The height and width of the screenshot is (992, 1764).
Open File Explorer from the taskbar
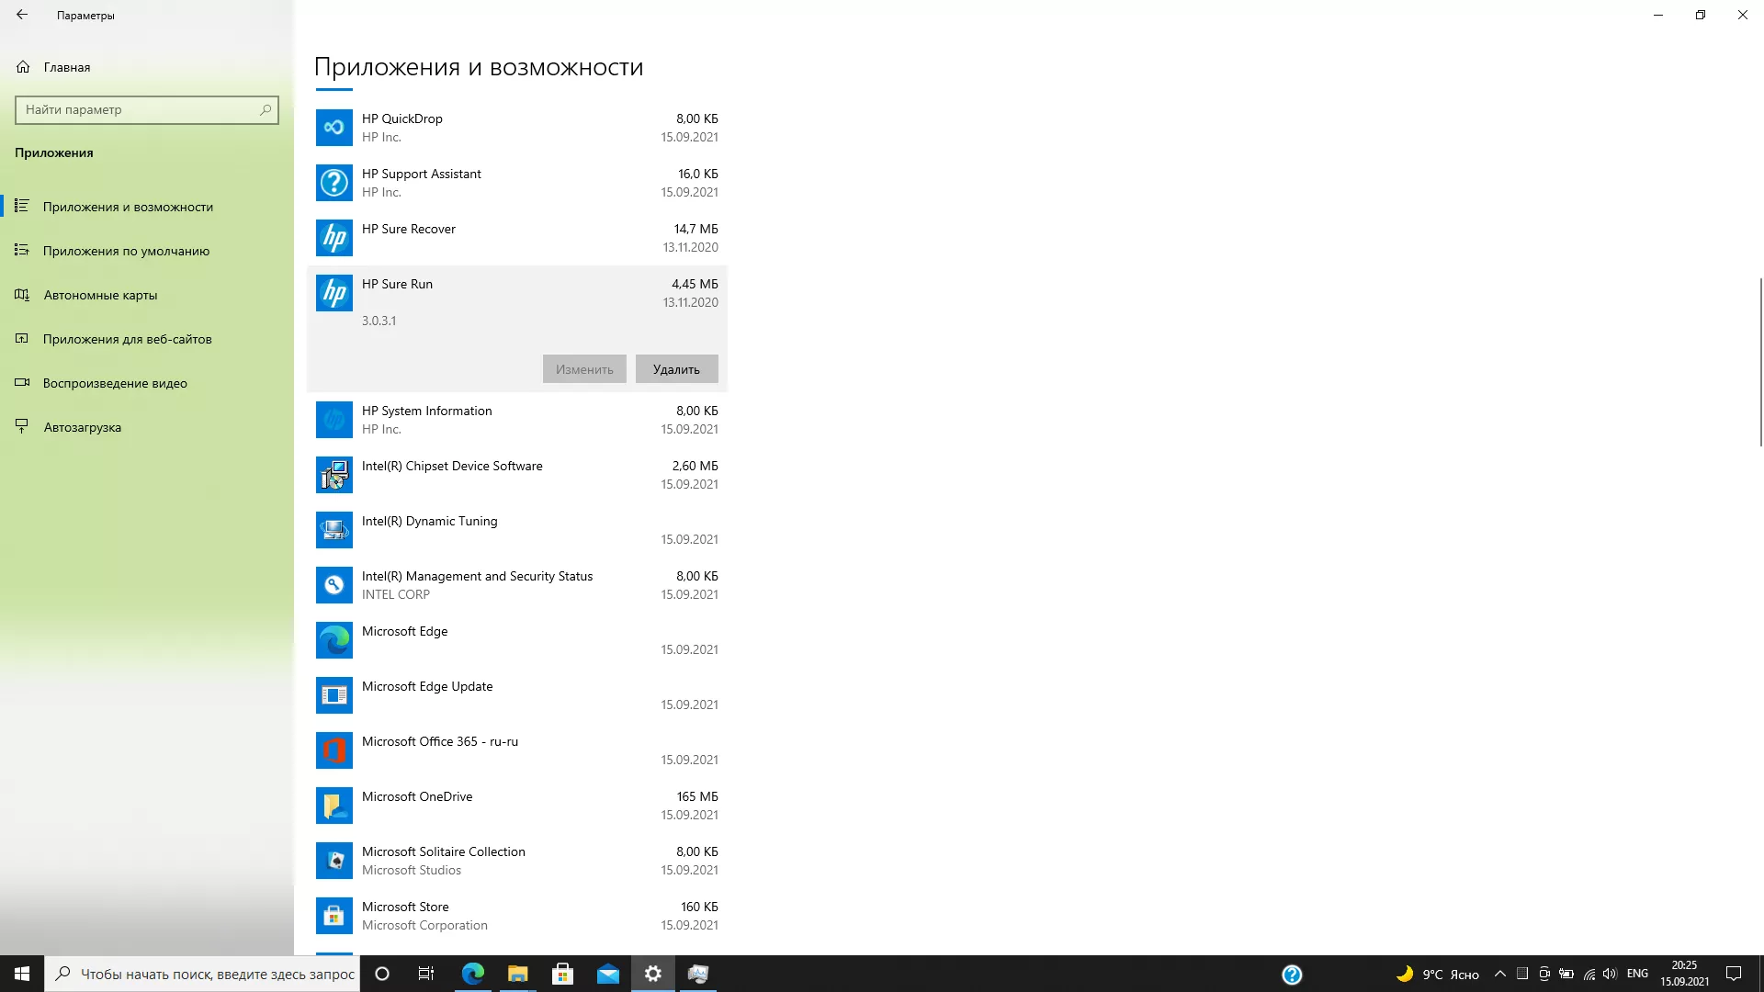(518, 974)
